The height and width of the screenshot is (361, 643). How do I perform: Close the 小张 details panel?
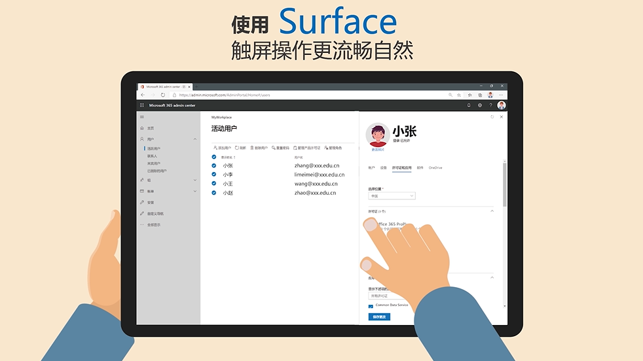tap(502, 117)
